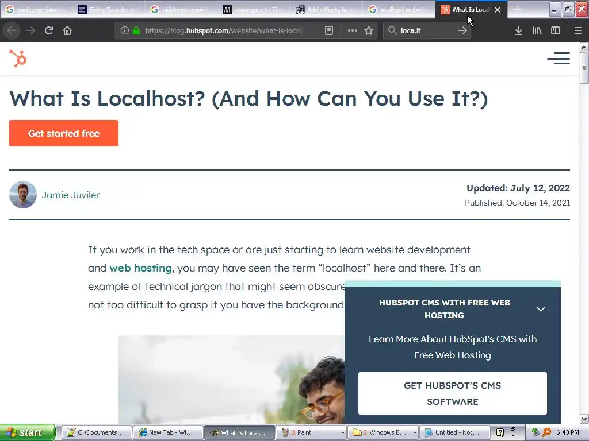589x441 pixels.
Task: Click the orange magnifier tray icon
Action: (546, 432)
